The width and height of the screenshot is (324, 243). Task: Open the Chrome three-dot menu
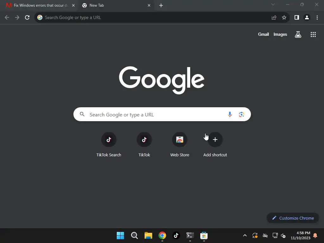point(317,18)
